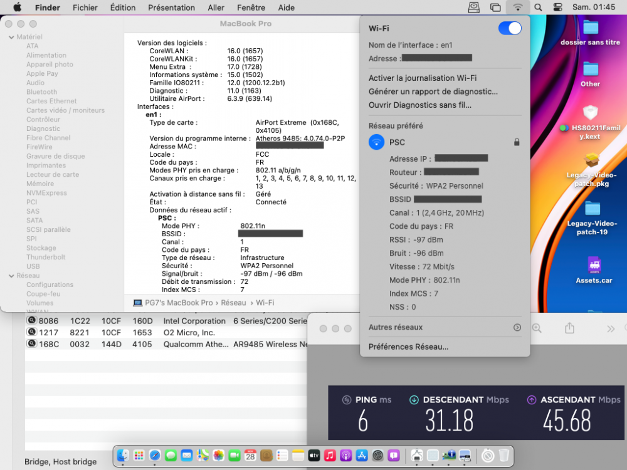Image resolution: width=627 pixels, height=470 pixels.
Task: Click the share button in rear window toolbar
Action: (569, 328)
